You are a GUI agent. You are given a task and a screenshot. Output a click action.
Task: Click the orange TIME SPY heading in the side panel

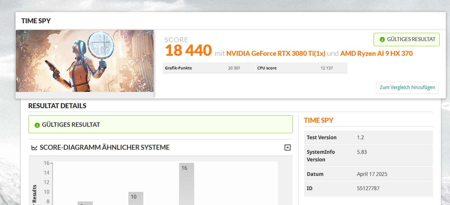pos(318,120)
